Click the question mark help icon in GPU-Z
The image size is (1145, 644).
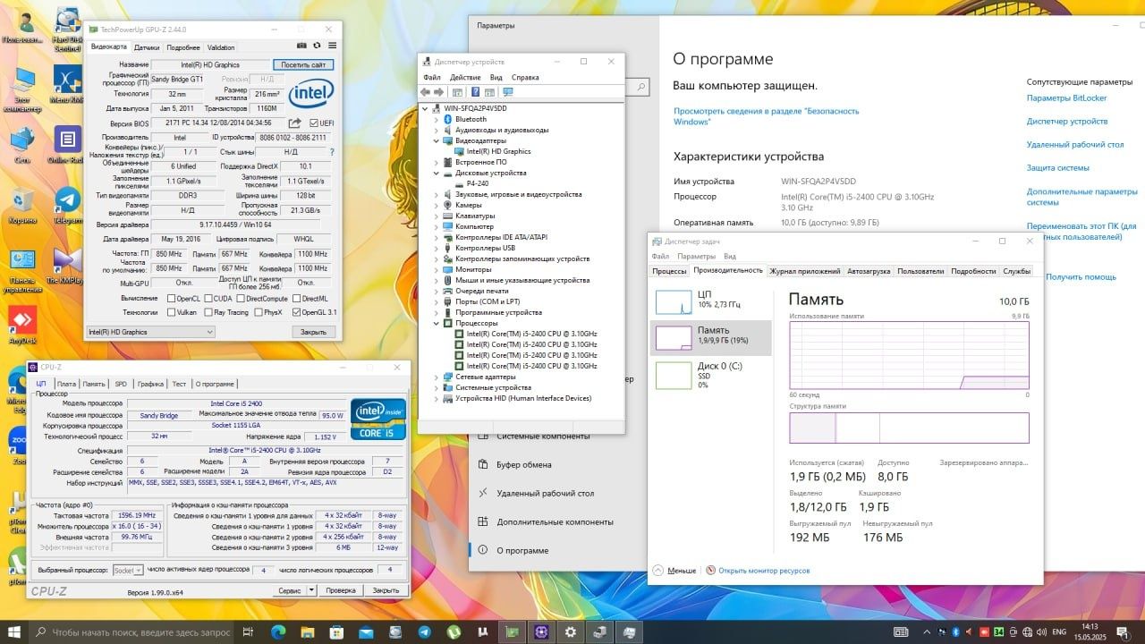[332, 153]
